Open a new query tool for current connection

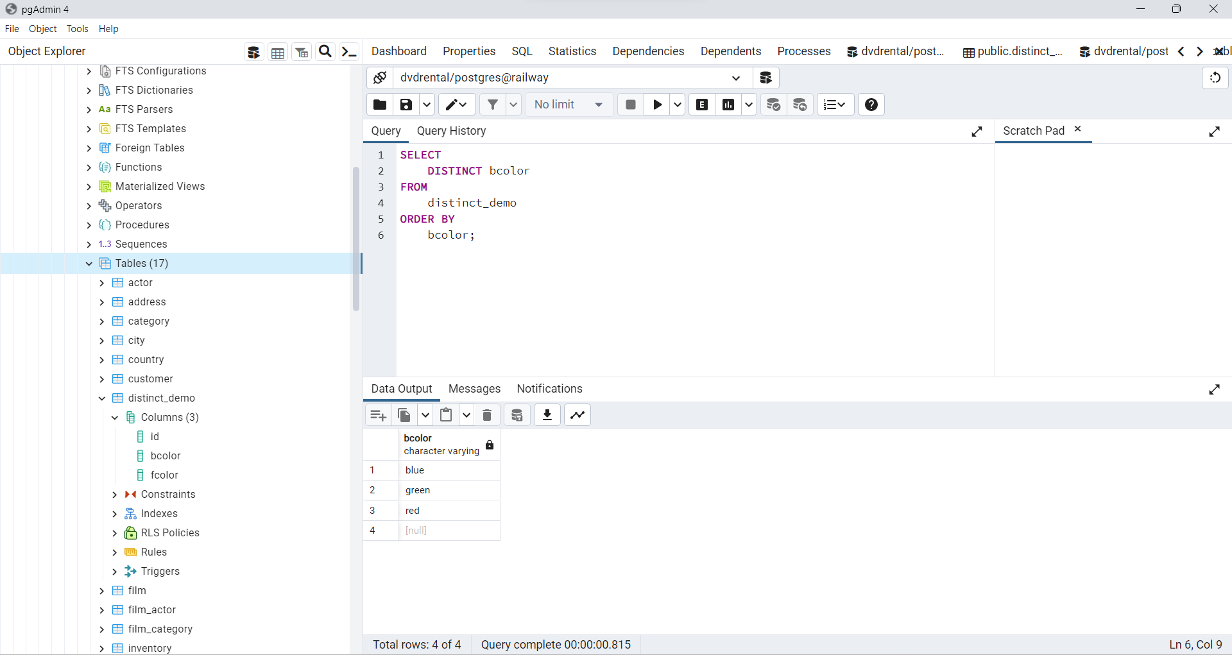pos(766,78)
